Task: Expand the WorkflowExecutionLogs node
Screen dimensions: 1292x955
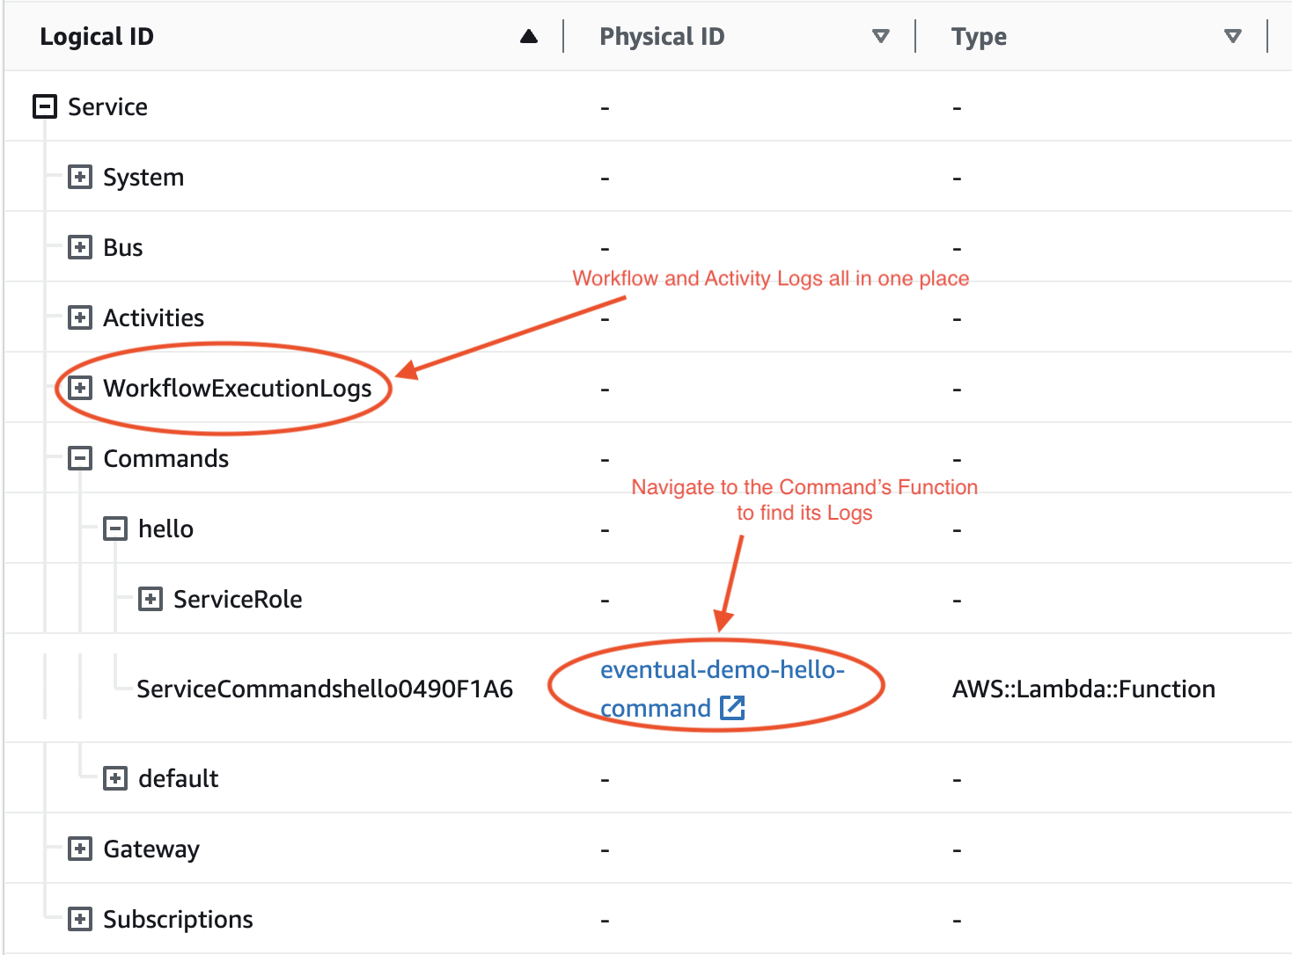Action: [x=80, y=388]
